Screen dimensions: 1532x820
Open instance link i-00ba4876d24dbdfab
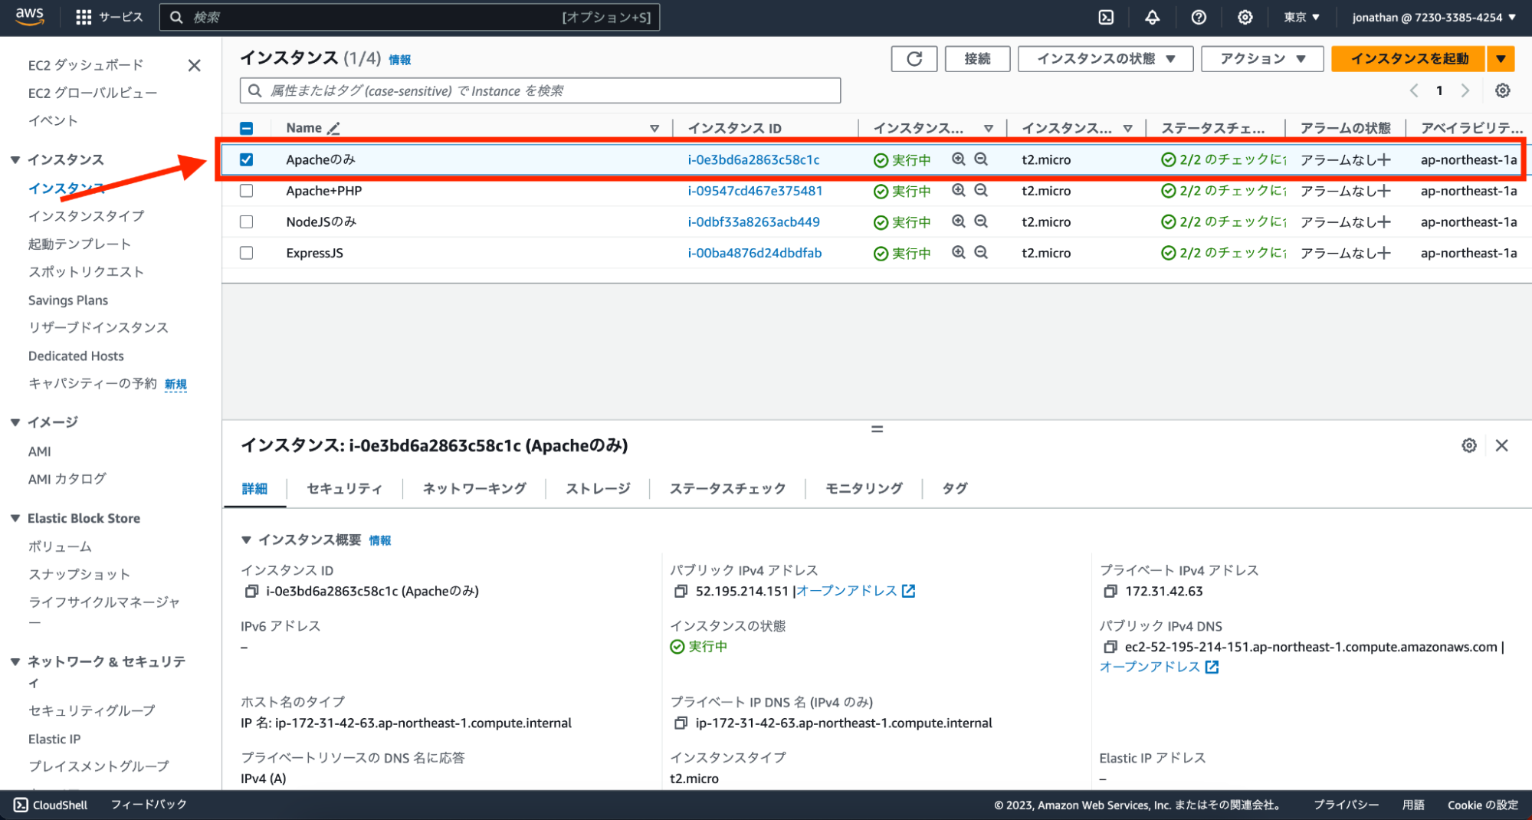coord(755,253)
